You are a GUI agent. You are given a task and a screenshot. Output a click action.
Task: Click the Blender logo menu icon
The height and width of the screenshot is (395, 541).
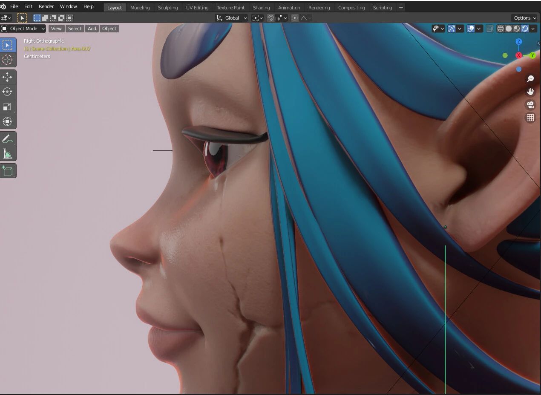(x=3, y=6)
